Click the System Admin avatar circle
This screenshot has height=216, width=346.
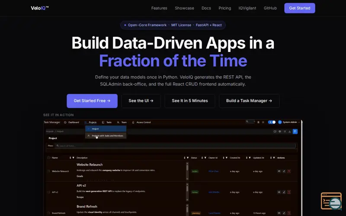click(x=280, y=122)
